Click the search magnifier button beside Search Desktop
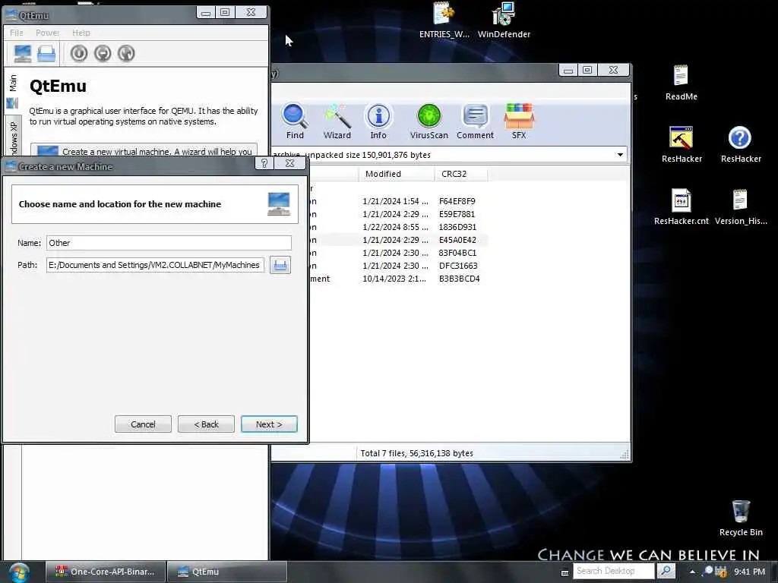The width and height of the screenshot is (778, 583). [666, 571]
